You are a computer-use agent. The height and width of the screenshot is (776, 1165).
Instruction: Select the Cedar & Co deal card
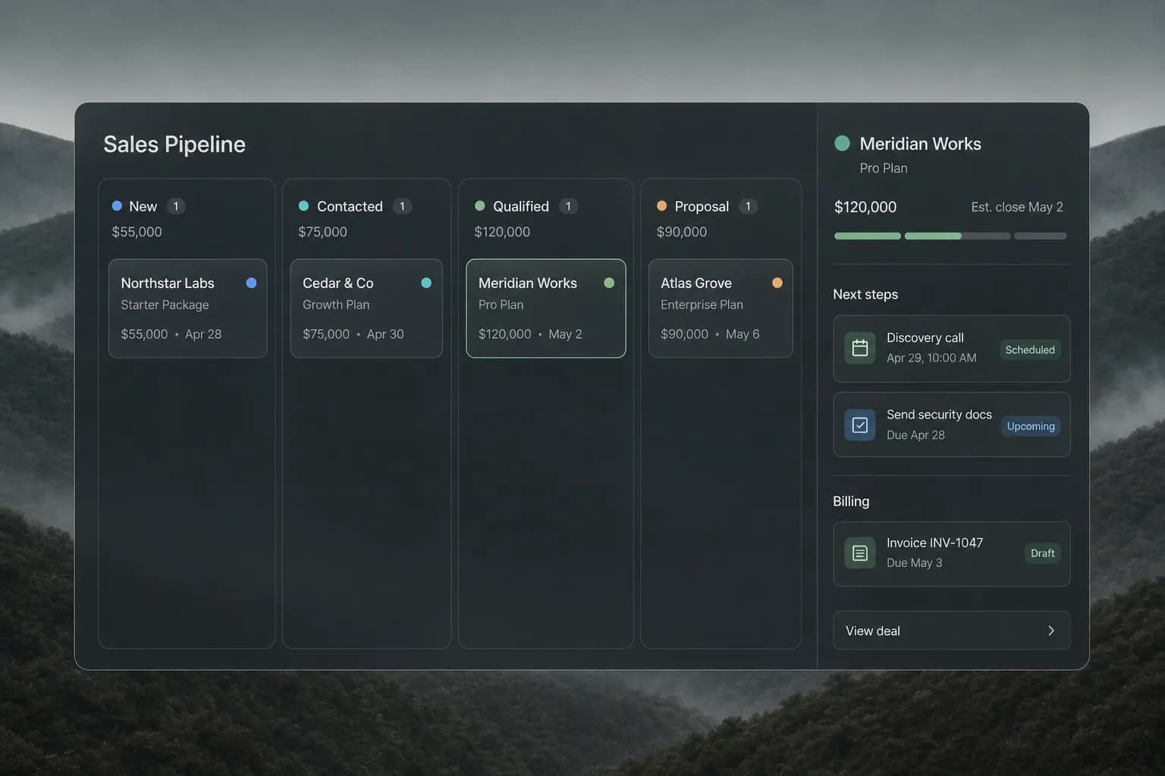click(x=366, y=308)
